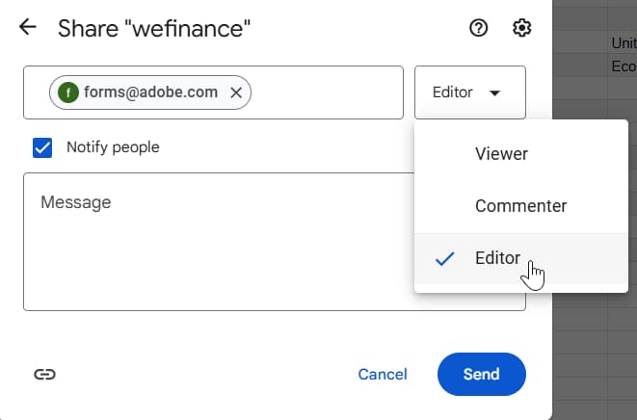Click the forms@adobe.com recipient chip
Viewport: 637px width, 420px height.
tap(149, 92)
